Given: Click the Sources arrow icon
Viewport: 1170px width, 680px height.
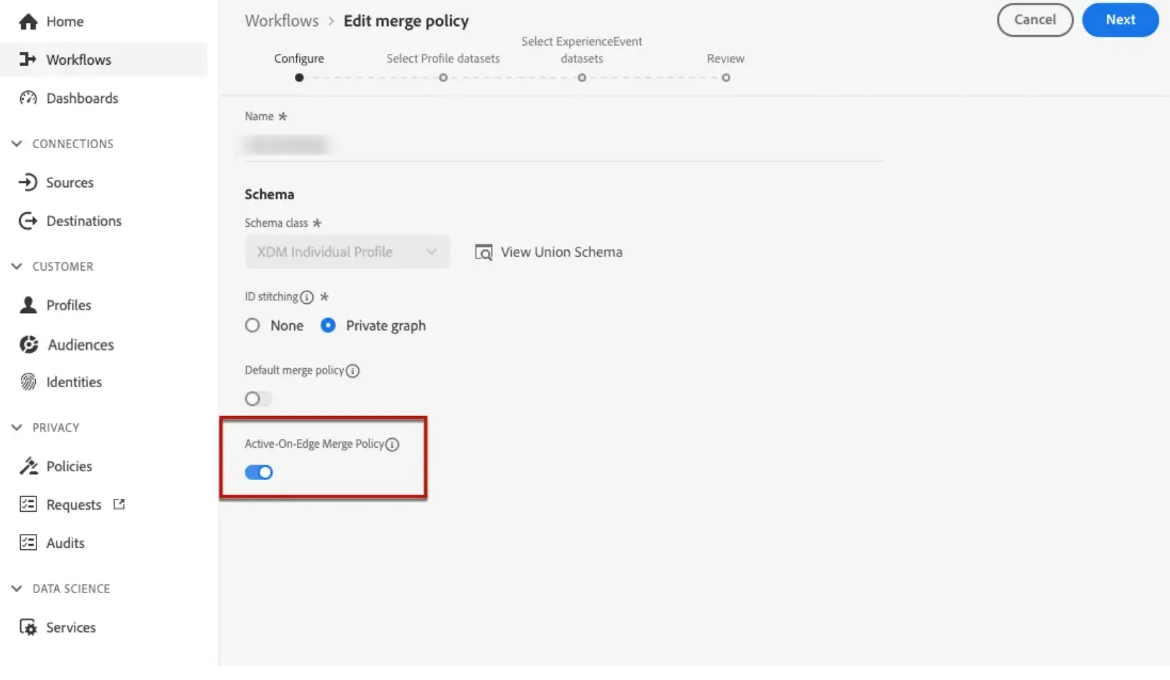Looking at the screenshot, I should click(28, 182).
